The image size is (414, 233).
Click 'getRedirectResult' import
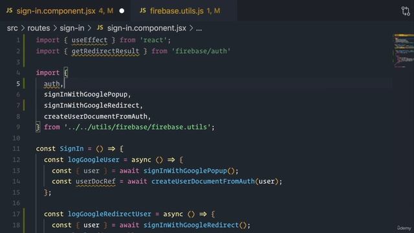tap(105, 51)
